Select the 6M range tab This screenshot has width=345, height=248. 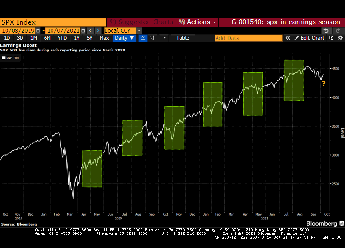[47, 38]
